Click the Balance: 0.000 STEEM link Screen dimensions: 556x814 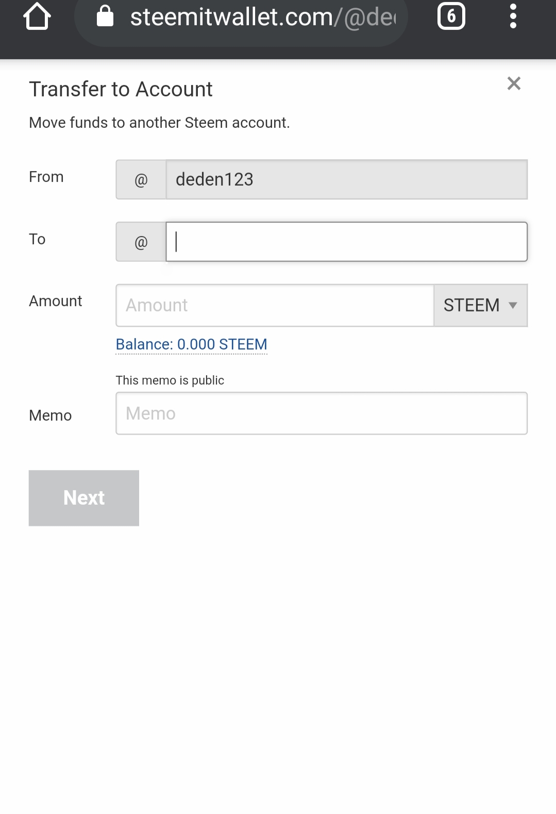click(x=191, y=344)
